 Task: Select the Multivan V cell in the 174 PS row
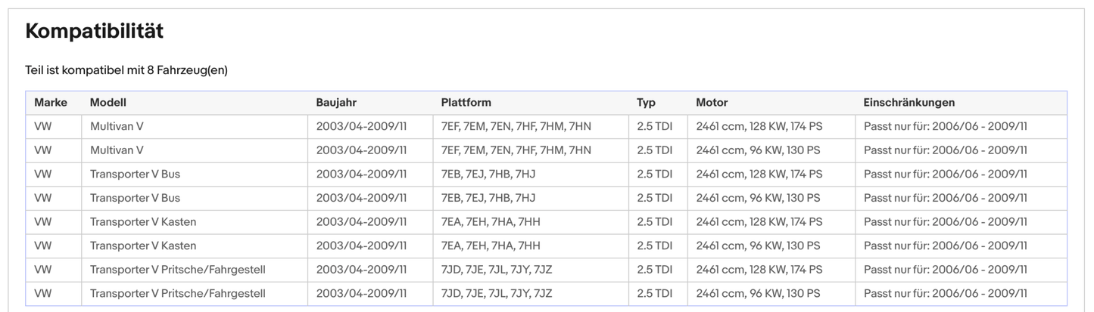(x=117, y=127)
